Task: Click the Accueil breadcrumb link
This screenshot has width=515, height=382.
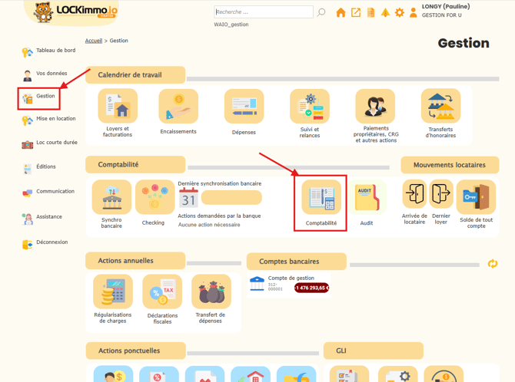Action: (x=93, y=41)
